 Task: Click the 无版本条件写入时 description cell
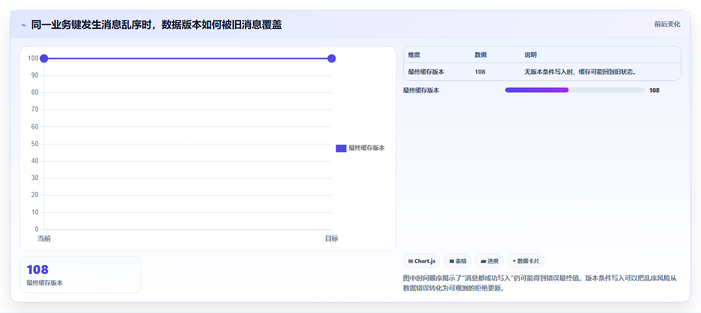(580, 72)
